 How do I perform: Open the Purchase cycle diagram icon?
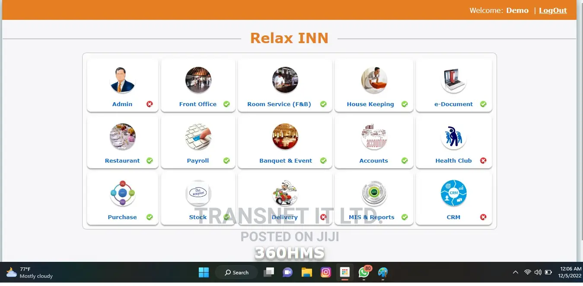point(122,193)
